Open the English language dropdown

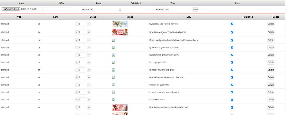[87, 10]
